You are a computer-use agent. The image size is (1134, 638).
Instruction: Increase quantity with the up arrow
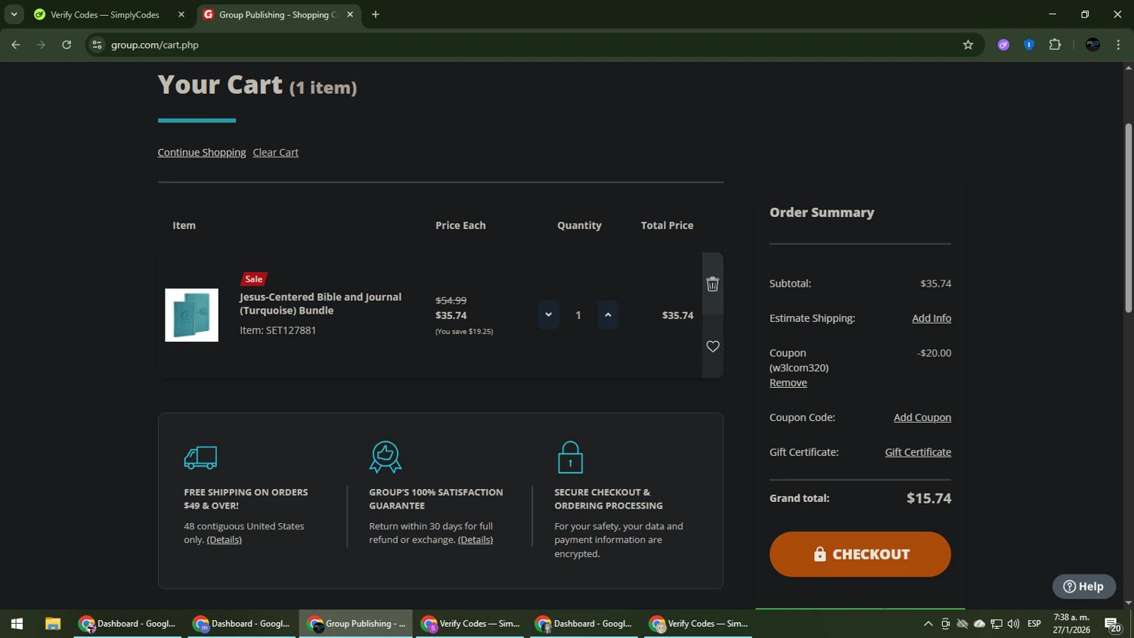tap(608, 315)
